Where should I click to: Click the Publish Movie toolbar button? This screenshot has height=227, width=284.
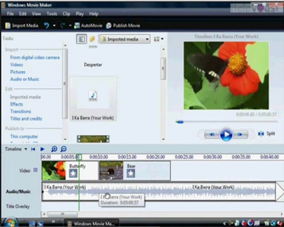point(123,26)
